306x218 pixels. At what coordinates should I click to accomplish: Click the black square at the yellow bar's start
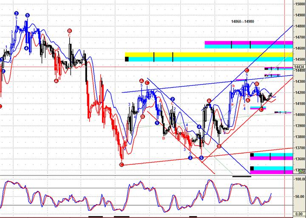[x=127, y=59]
